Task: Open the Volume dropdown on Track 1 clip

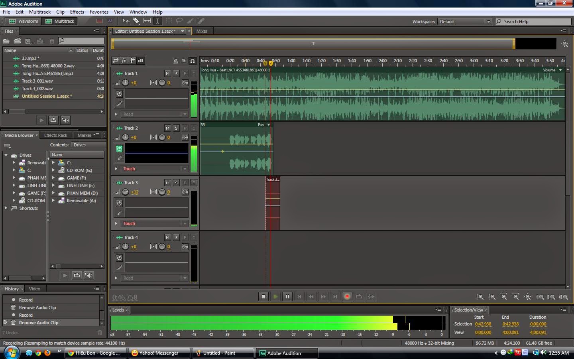Action: coord(560,70)
